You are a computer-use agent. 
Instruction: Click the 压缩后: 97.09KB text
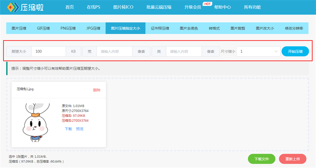73,116
